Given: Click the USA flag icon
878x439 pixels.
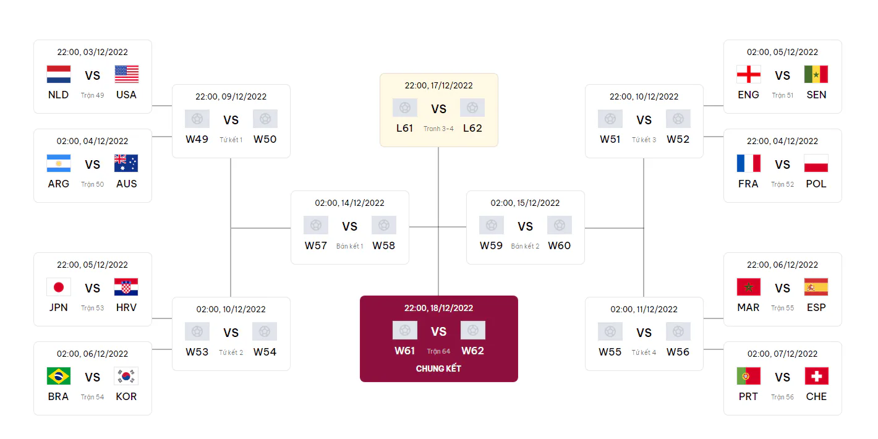Looking at the screenshot, I should pyautogui.click(x=126, y=74).
